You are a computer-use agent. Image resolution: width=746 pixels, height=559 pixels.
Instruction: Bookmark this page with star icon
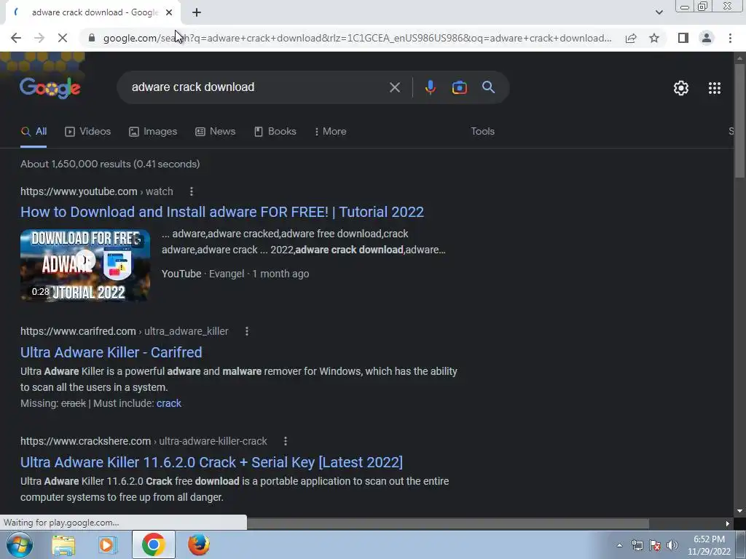coord(654,38)
